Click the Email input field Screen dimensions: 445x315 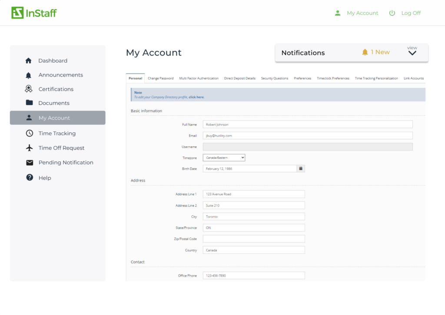coord(308,135)
